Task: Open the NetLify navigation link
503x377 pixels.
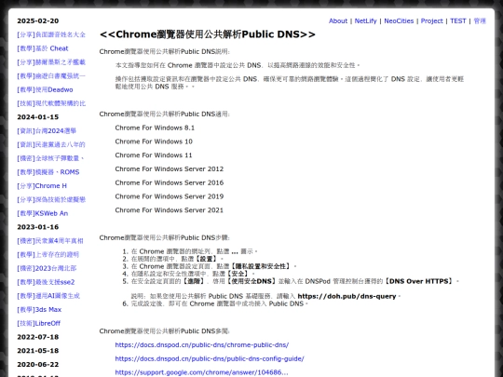Action: tap(365, 20)
